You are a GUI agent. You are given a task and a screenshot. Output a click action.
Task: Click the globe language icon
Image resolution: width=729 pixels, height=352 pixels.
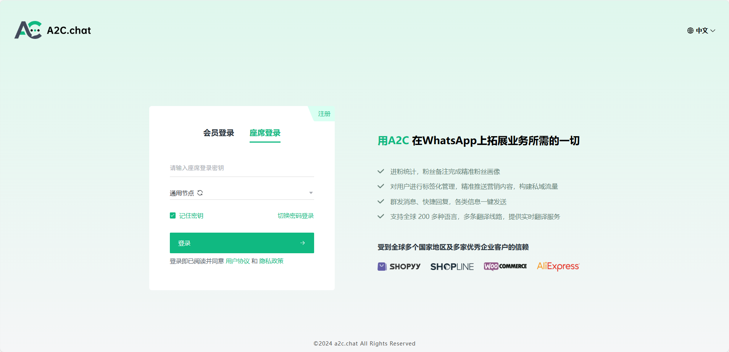pyautogui.click(x=690, y=31)
